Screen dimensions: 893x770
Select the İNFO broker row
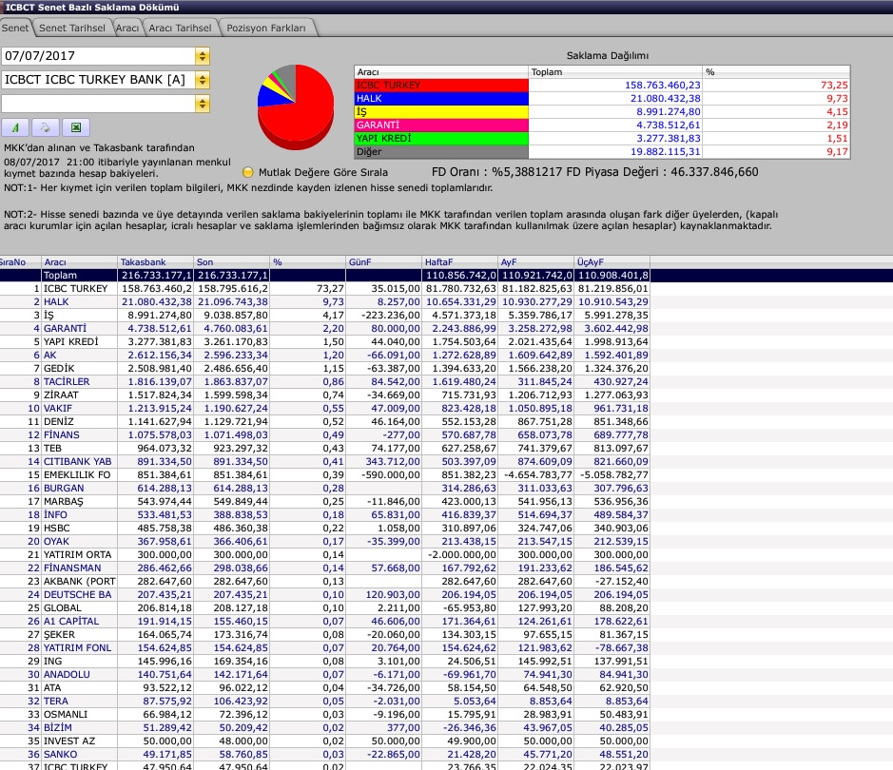click(x=324, y=514)
